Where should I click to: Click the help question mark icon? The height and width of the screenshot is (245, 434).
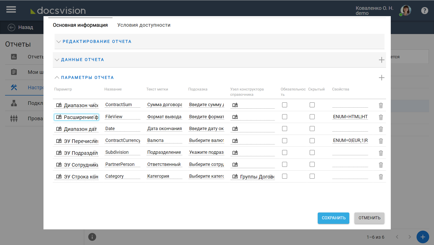[x=424, y=11]
